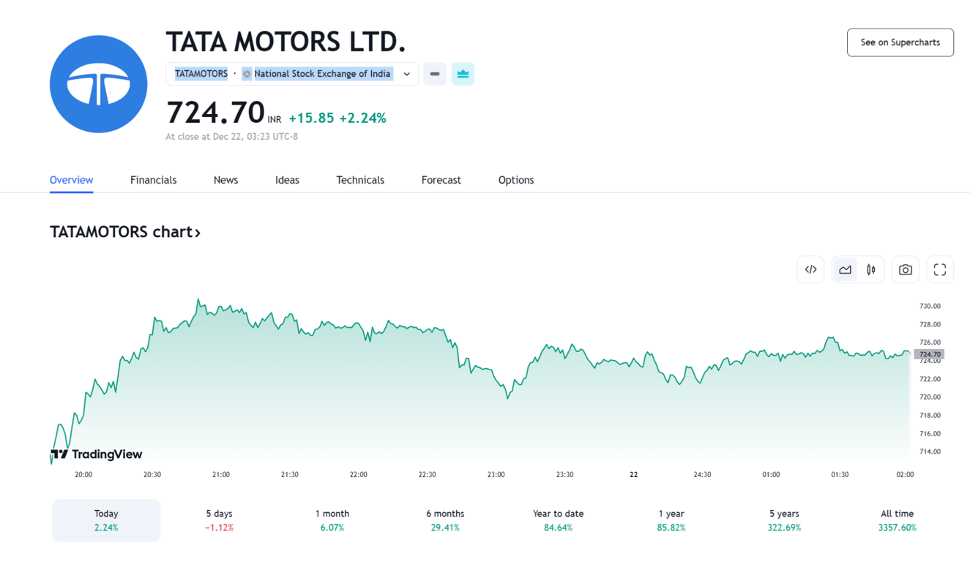
Task: Open the Financials tab
Action: click(153, 180)
